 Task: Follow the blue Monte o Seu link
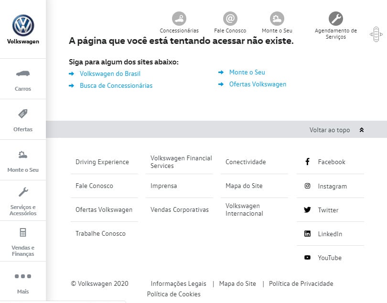pos(247,72)
